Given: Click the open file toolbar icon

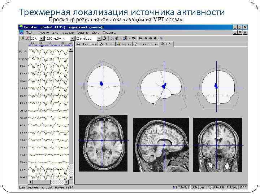Looking at the screenshot, I should (x=22, y=38).
